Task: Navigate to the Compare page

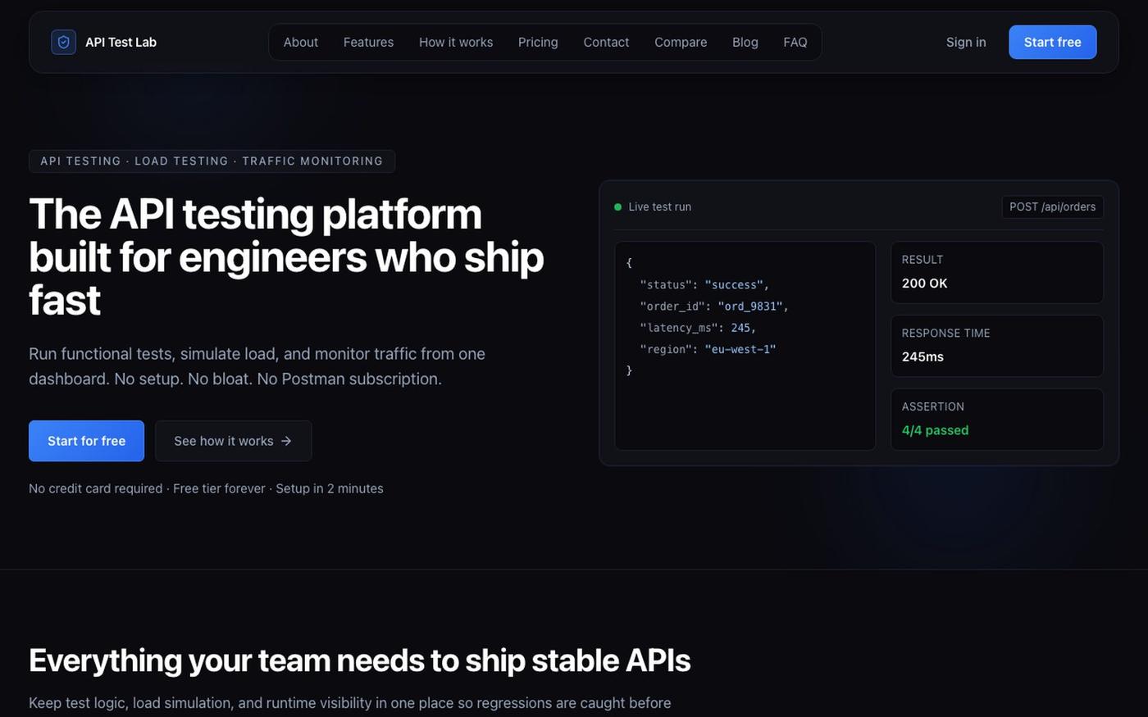Action: tap(681, 42)
